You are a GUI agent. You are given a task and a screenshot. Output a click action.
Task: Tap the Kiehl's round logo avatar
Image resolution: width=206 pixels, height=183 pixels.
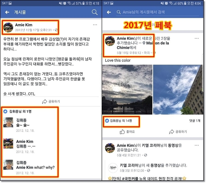pos(113,168)
